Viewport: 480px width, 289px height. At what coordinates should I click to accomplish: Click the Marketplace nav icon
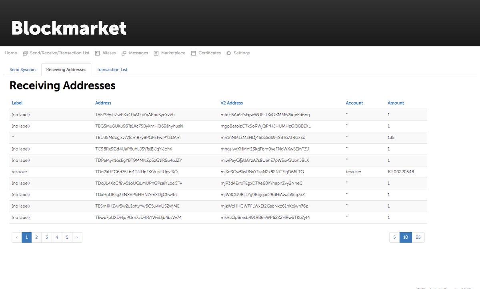pyautogui.click(x=156, y=53)
